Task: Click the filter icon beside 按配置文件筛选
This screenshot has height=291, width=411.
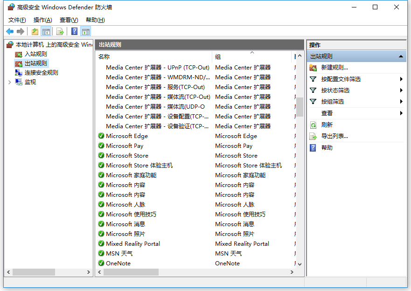Action: [313, 79]
